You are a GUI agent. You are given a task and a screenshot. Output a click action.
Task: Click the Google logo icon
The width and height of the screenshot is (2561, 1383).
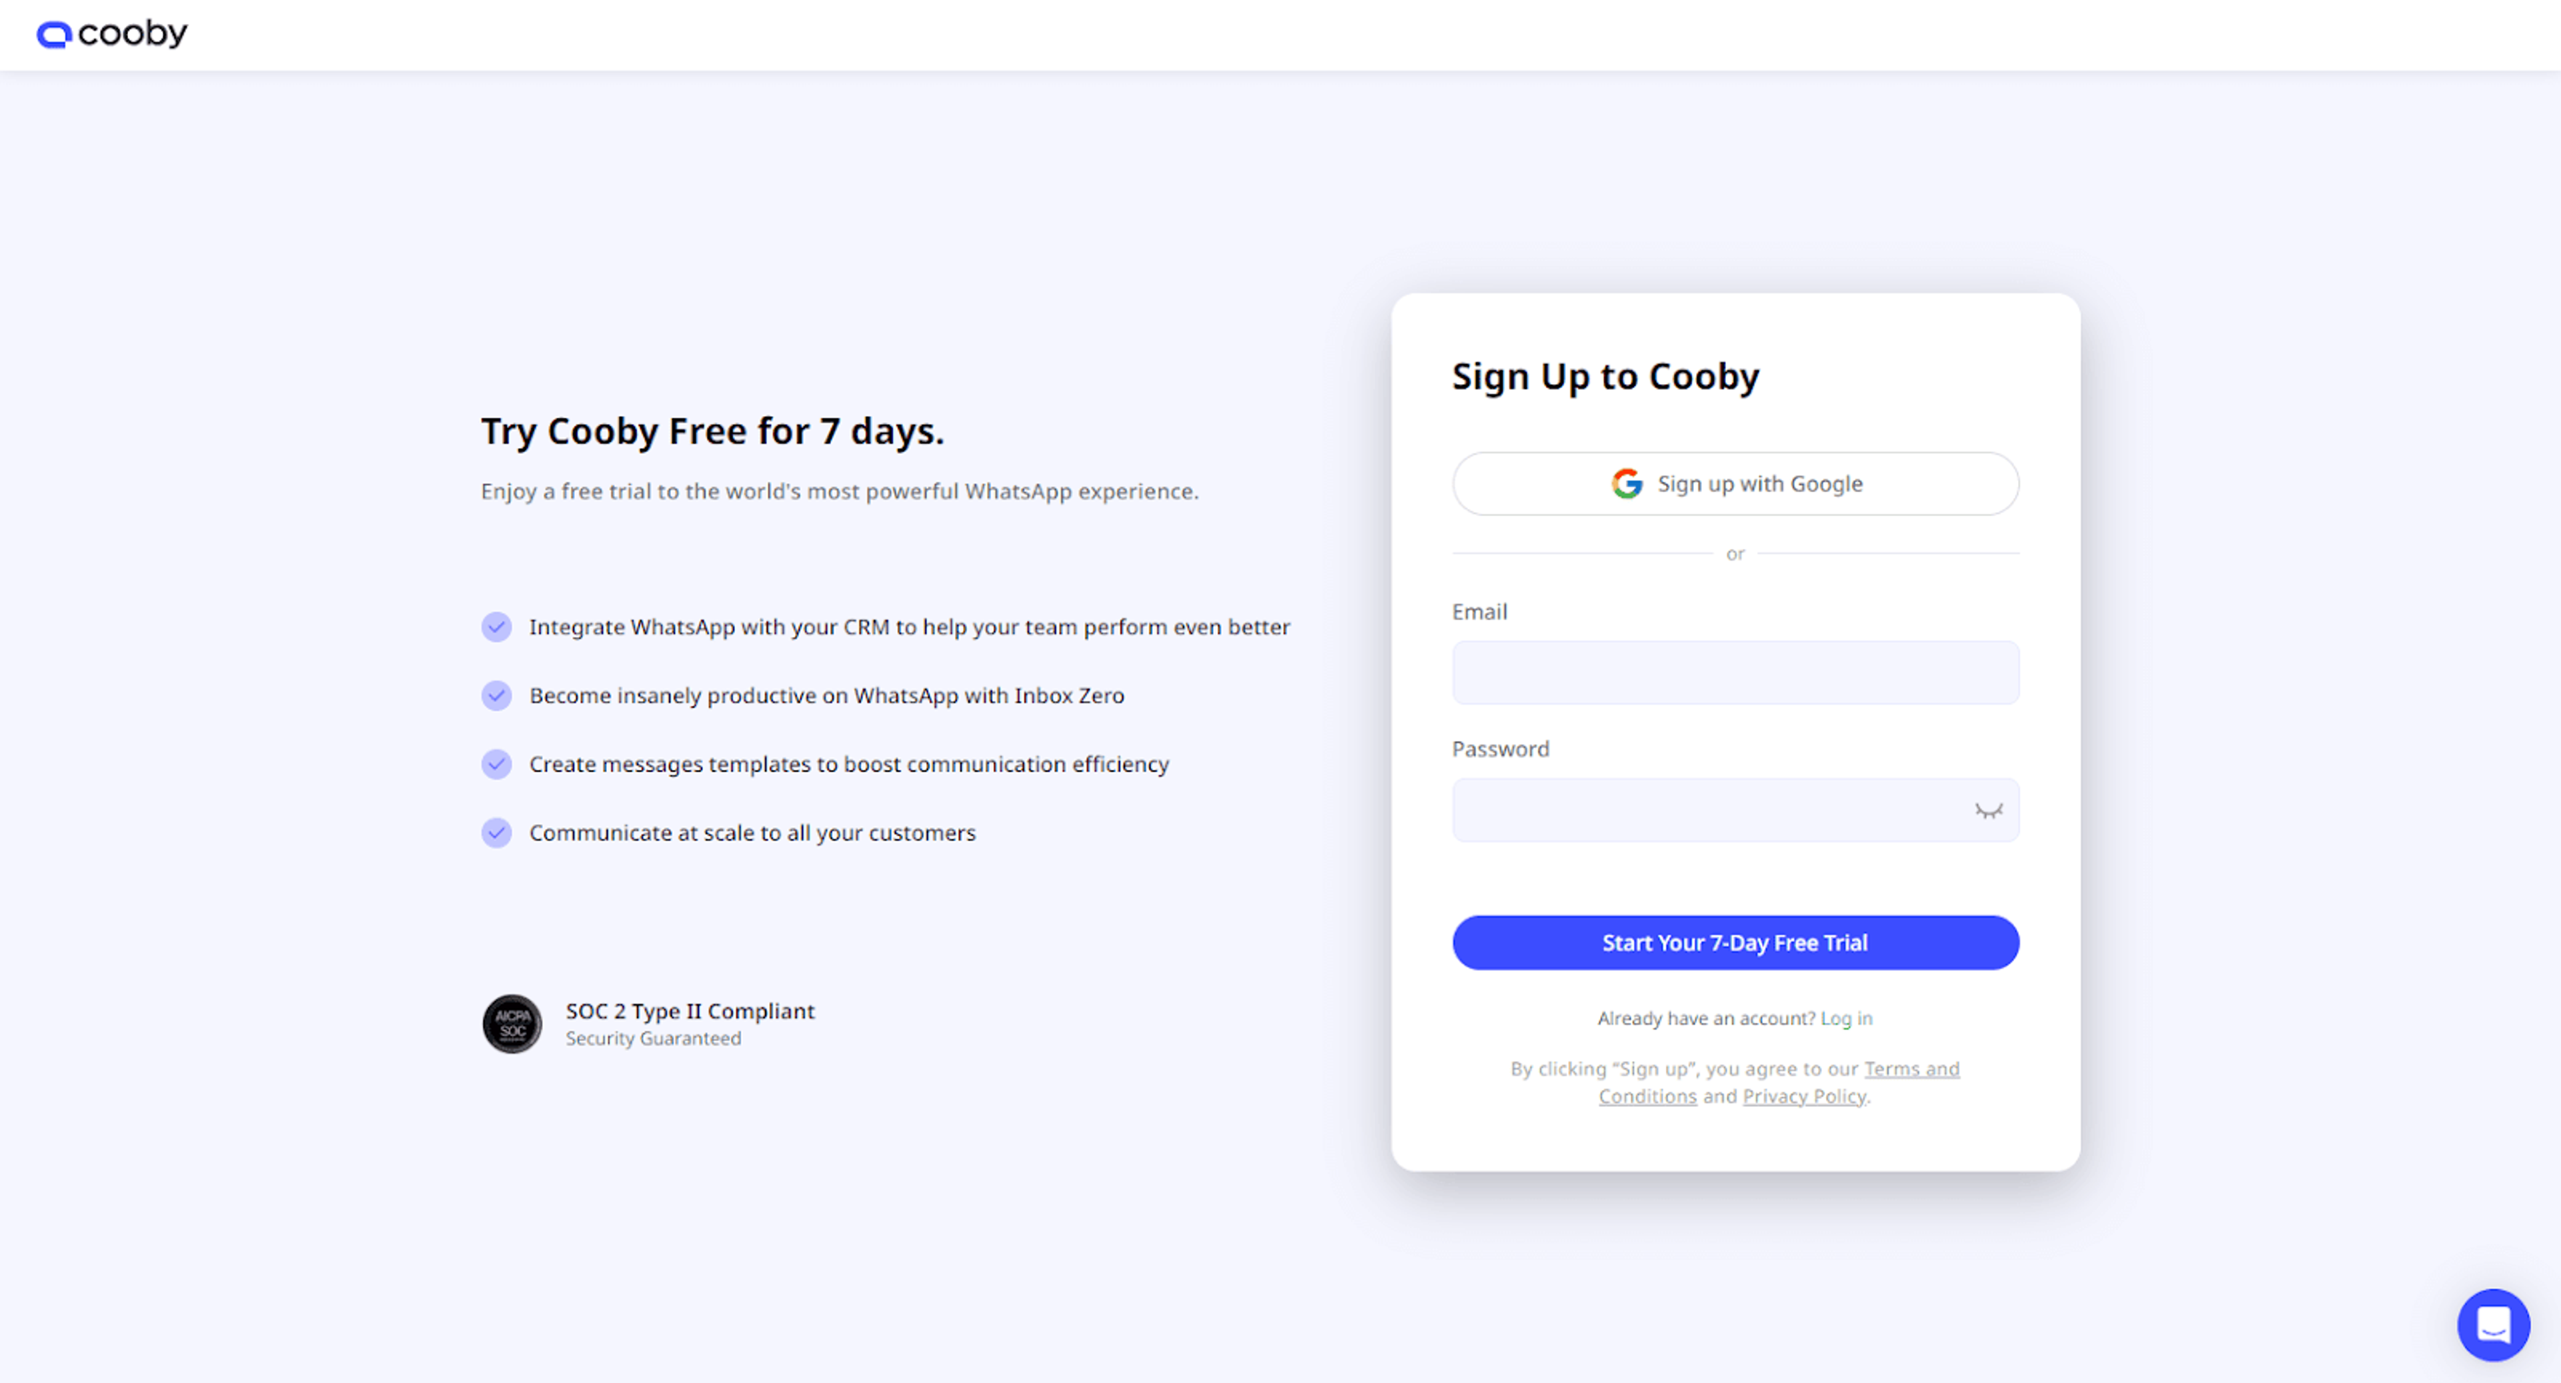[x=1627, y=484]
